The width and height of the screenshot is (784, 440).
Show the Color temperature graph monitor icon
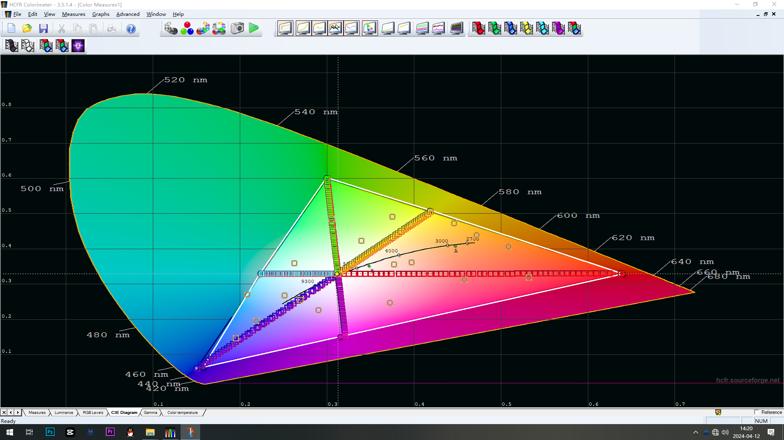pos(351,29)
